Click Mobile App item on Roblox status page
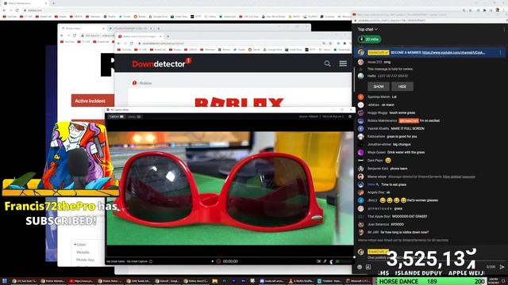 (85, 260)
